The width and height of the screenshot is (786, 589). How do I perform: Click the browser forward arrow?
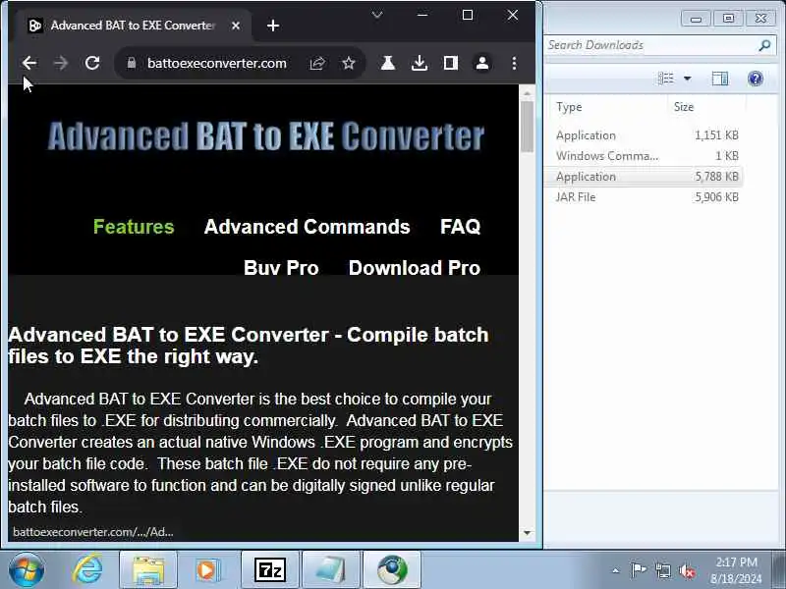61,63
